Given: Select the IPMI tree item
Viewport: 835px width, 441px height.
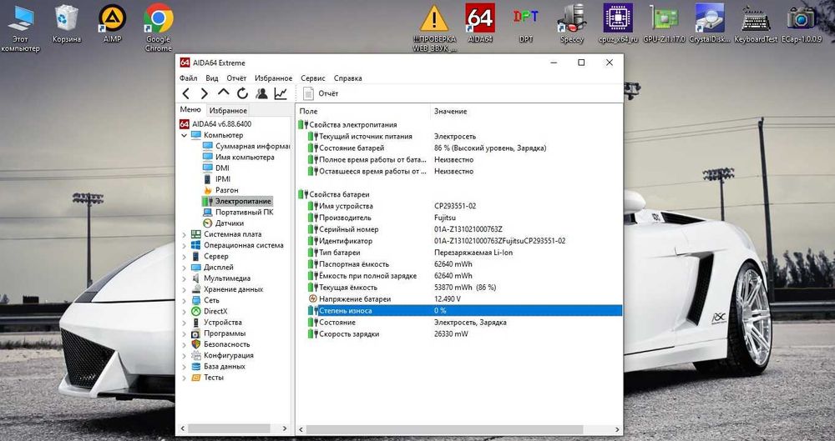Looking at the screenshot, I should [x=217, y=179].
